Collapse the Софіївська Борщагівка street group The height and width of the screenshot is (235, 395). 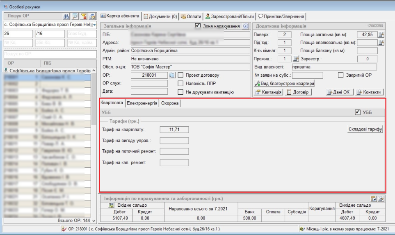(x=6, y=71)
